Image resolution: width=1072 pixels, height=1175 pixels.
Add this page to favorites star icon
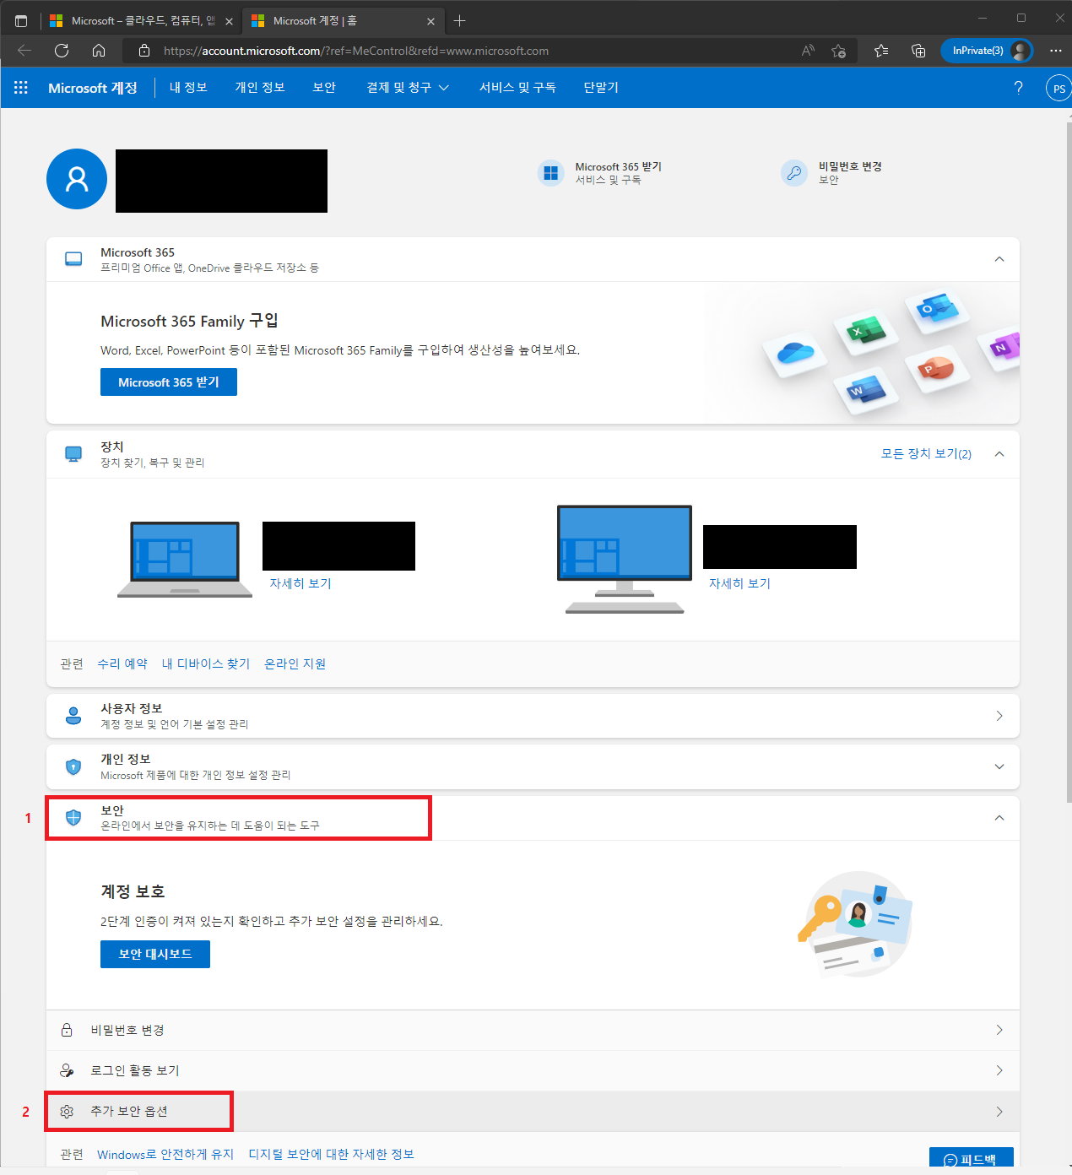(x=838, y=51)
